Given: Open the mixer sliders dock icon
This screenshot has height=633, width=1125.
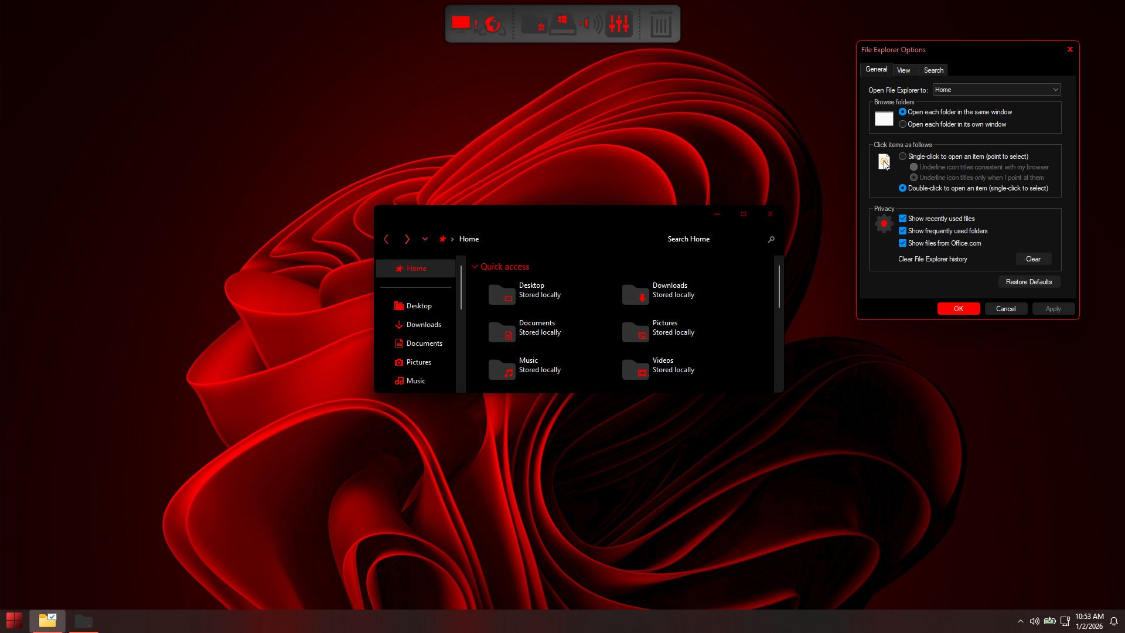Looking at the screenshot, I should click(x=619, y=24).
